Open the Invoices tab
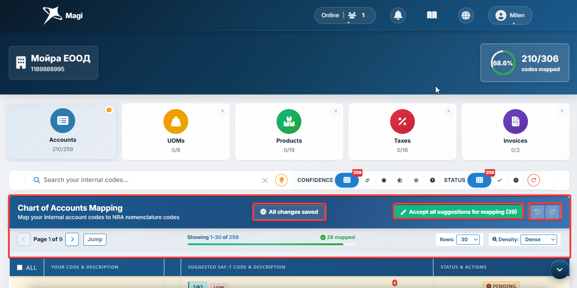This screenshot has width=577, height=288. pos(516,132)
